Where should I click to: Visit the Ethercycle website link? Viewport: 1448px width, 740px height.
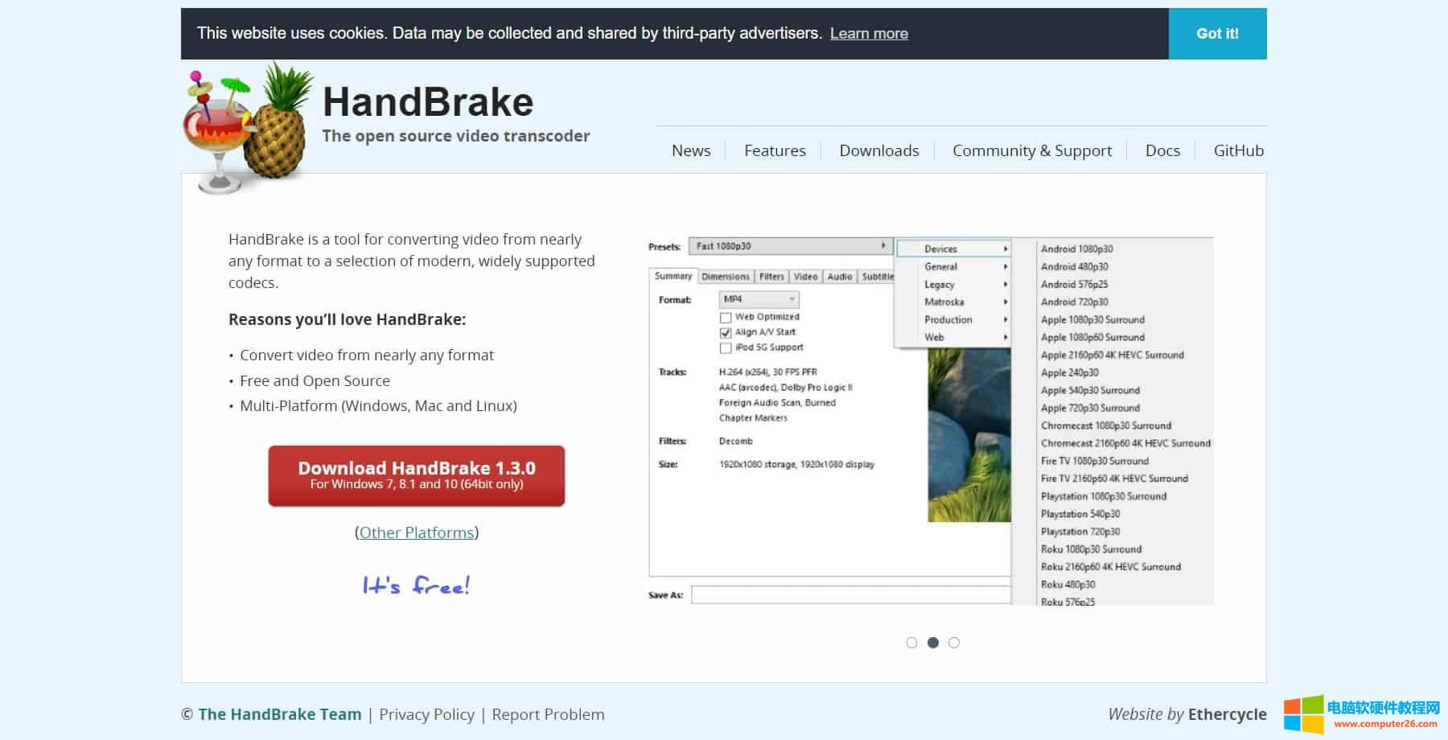tap(1227, 714)
